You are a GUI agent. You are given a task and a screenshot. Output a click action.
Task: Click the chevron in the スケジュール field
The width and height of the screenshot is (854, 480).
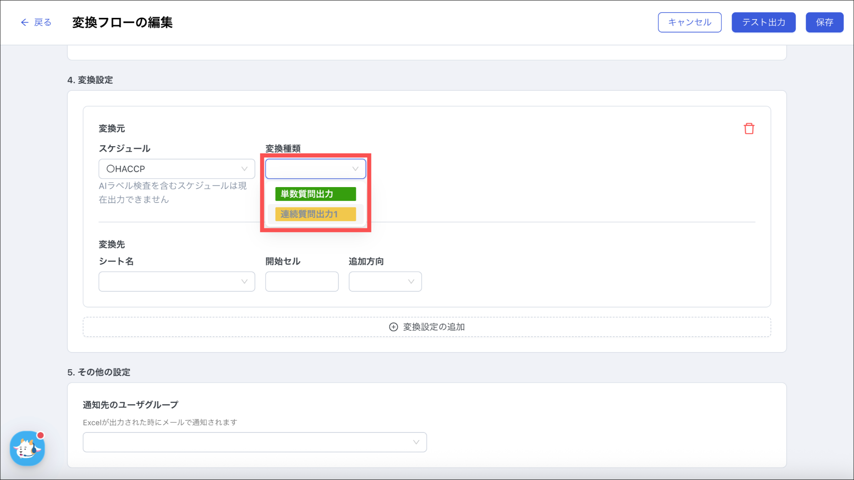click(x=244, y=169)
